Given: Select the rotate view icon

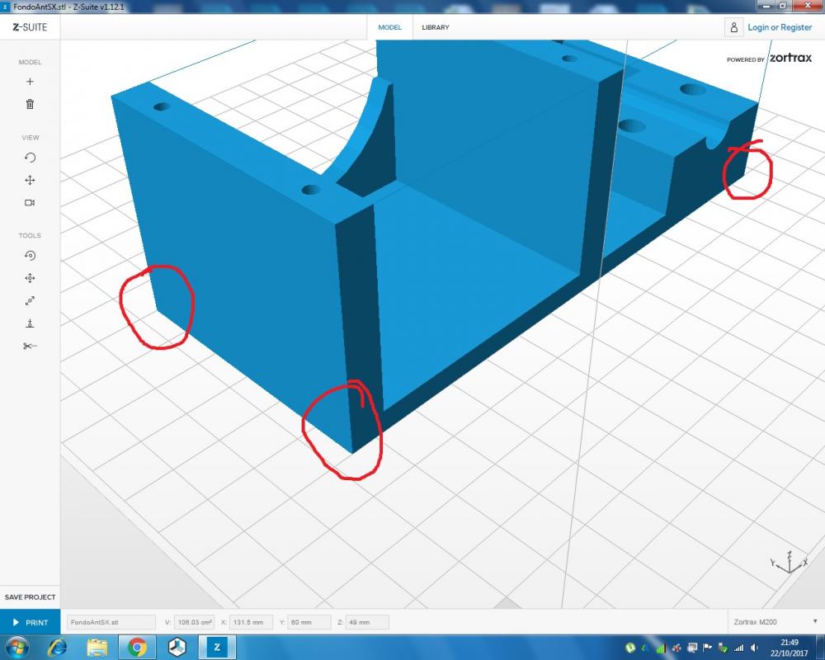Looking at the screenshot, I should 30,158.
